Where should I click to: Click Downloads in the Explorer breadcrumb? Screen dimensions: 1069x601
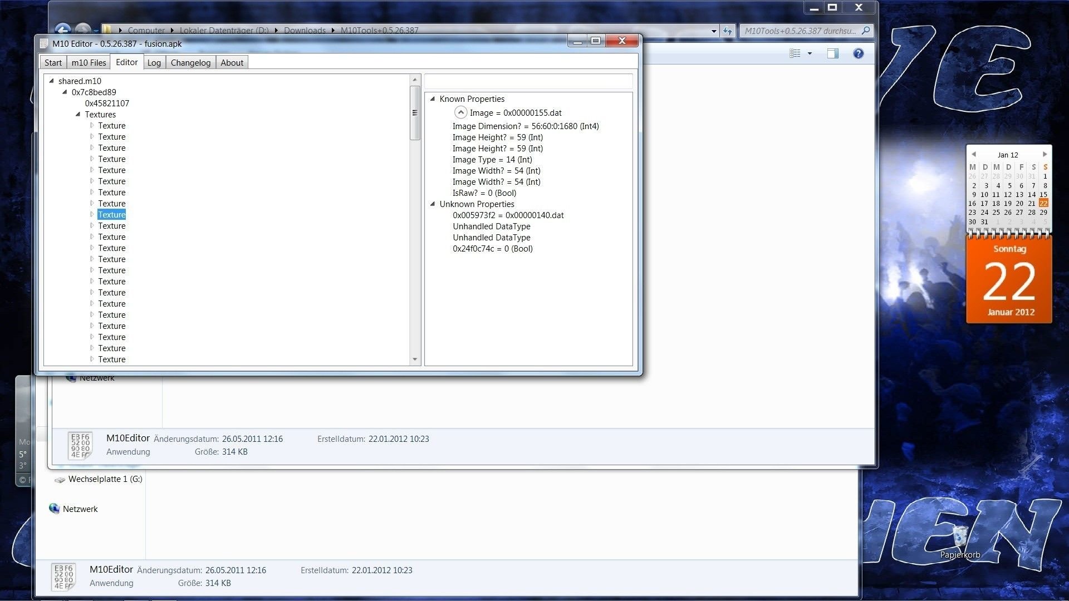[x=305, y=31]
